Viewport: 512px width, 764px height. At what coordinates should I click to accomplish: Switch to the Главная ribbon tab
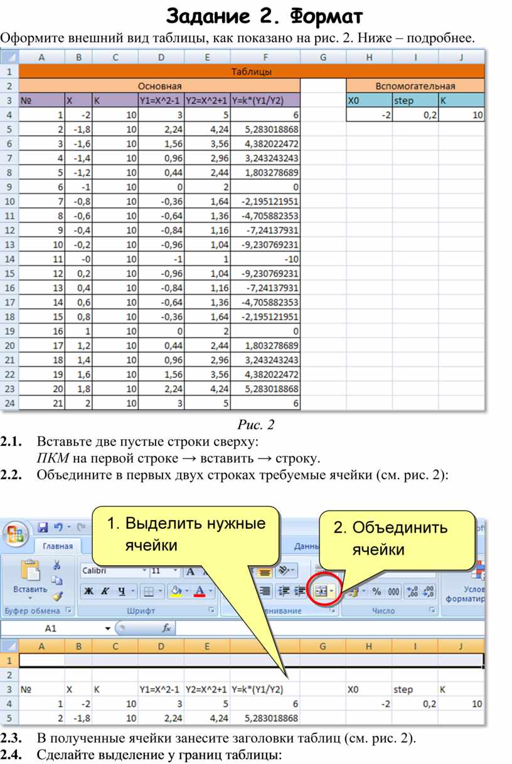click(x=58, y=546)
